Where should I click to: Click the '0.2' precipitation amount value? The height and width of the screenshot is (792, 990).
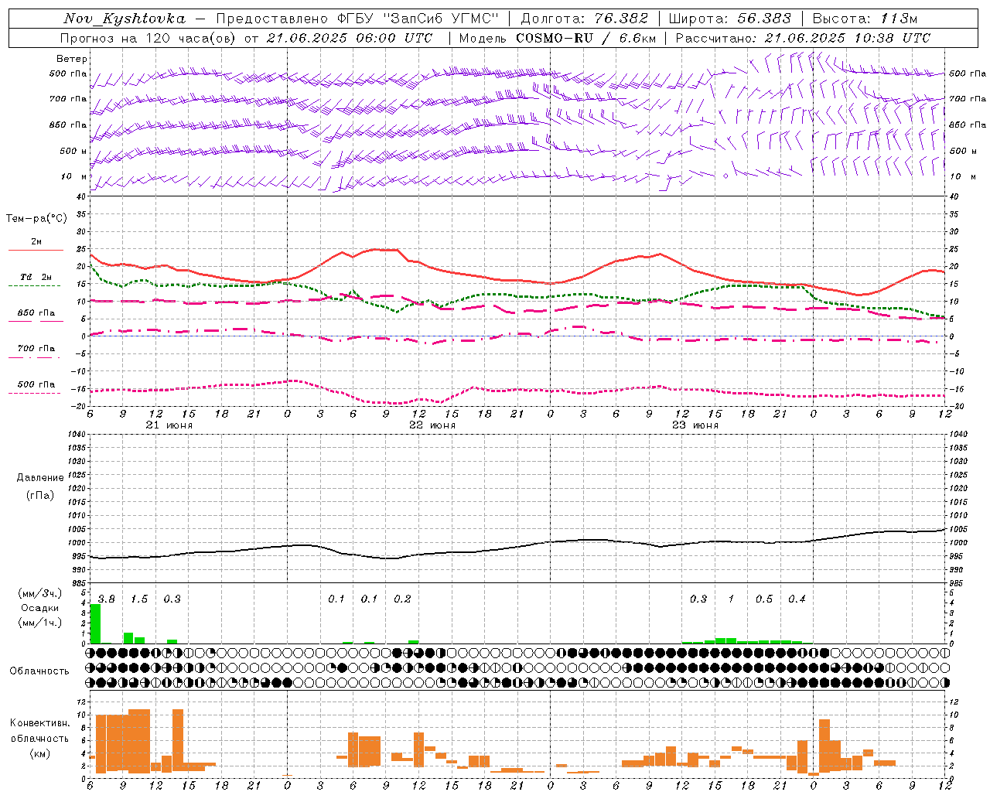(402, 599)
